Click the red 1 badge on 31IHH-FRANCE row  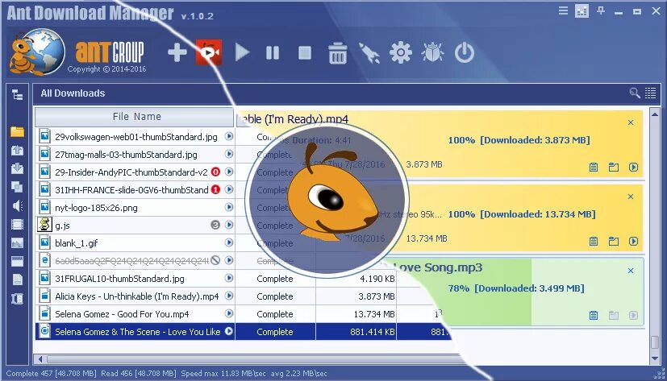point(215,189)
